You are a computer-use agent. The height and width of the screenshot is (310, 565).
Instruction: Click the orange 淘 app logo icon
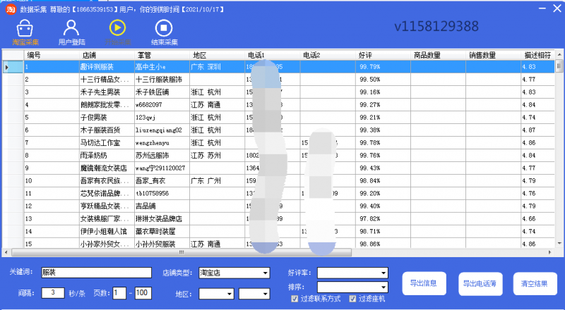pos(11,7)
